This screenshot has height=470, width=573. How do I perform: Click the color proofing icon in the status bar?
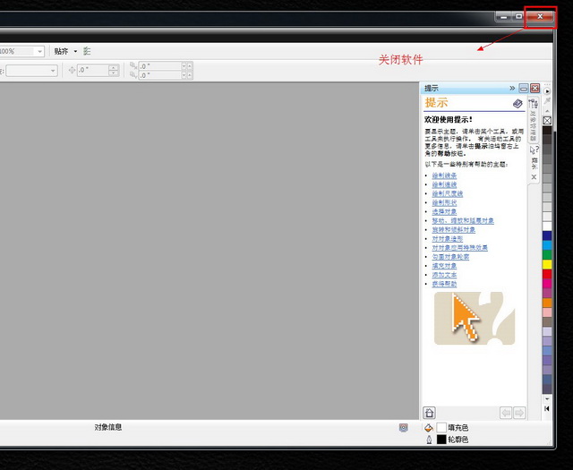pyautogui.click(x=404, y=428)
